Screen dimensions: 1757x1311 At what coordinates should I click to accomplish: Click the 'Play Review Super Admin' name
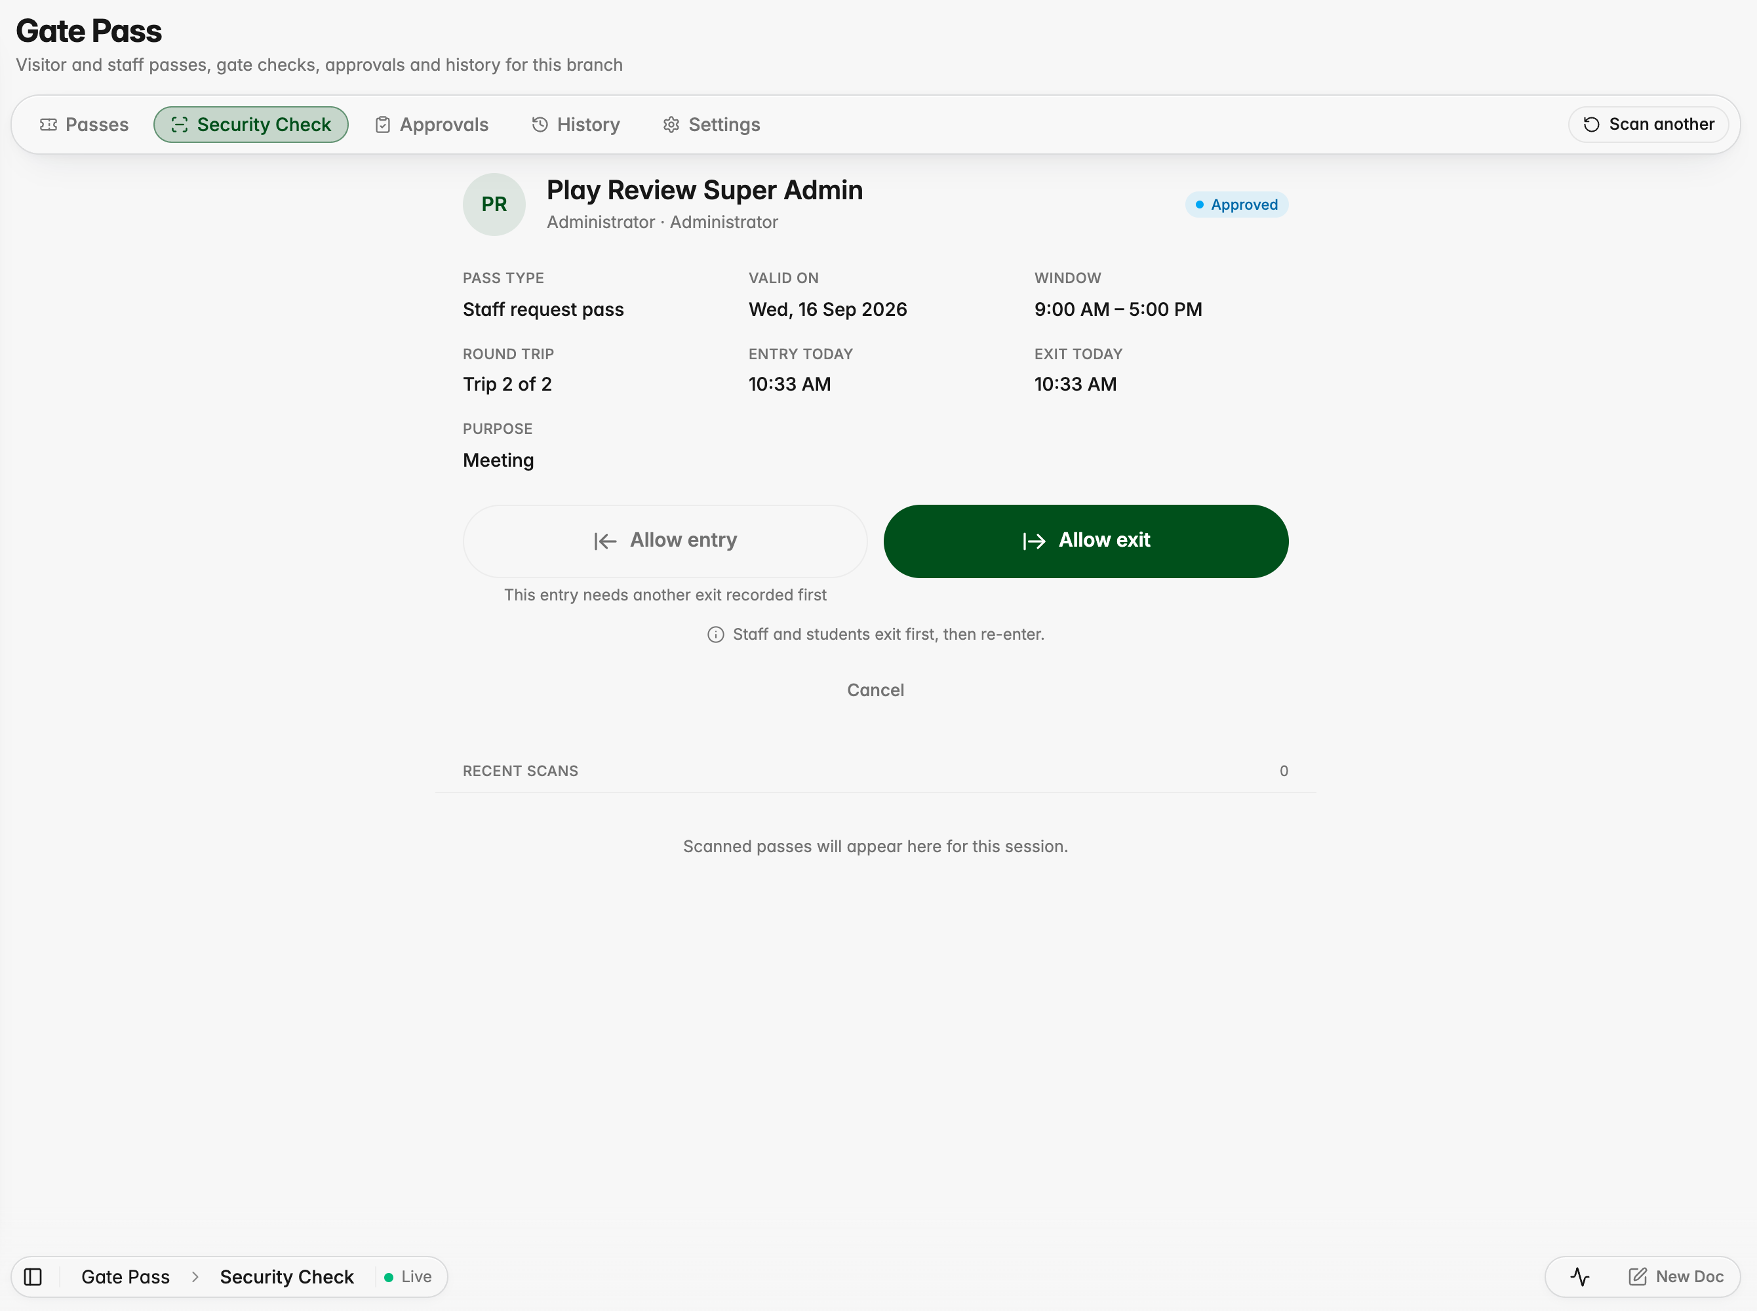[705, 191]
